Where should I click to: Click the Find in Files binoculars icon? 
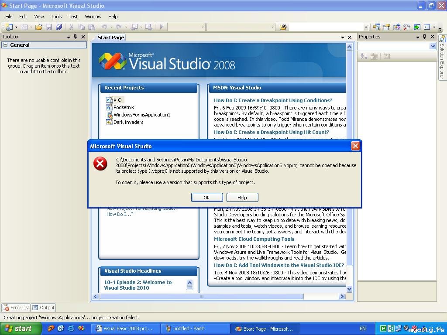[x=283, y=27]
